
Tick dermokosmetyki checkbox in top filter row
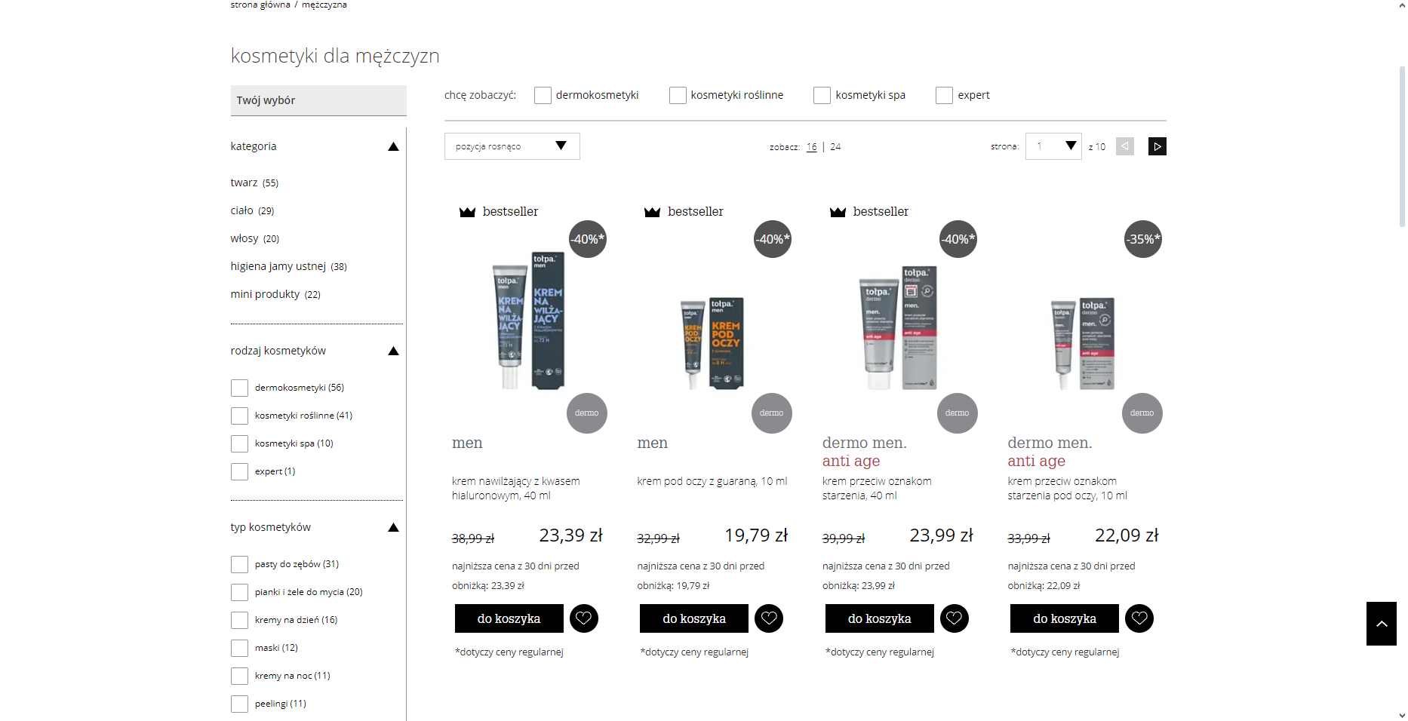(543, 95)
